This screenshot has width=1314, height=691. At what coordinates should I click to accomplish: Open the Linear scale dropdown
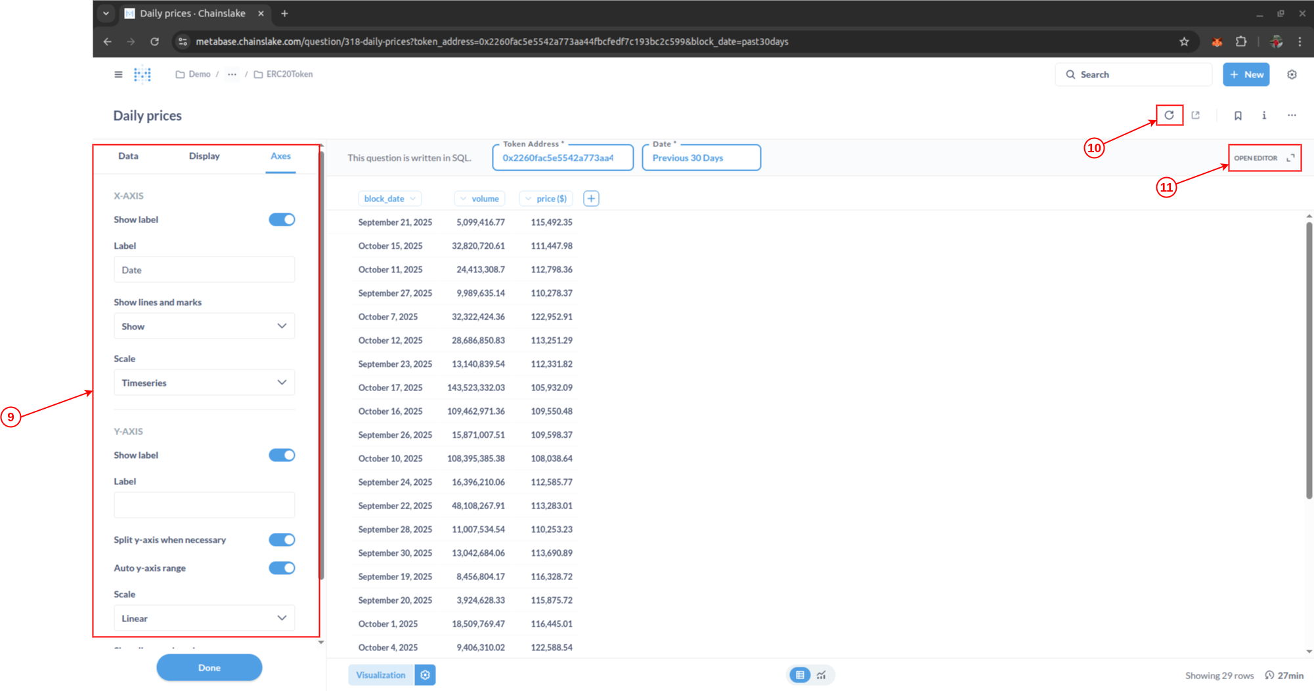click(x=204, y=618)
